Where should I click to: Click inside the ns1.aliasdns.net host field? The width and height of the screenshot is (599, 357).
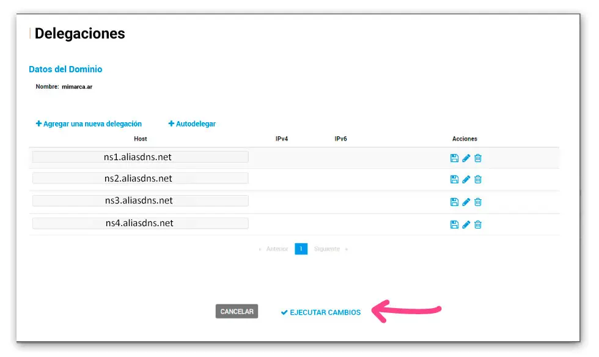pyautogui.click(x=139, y=156)
